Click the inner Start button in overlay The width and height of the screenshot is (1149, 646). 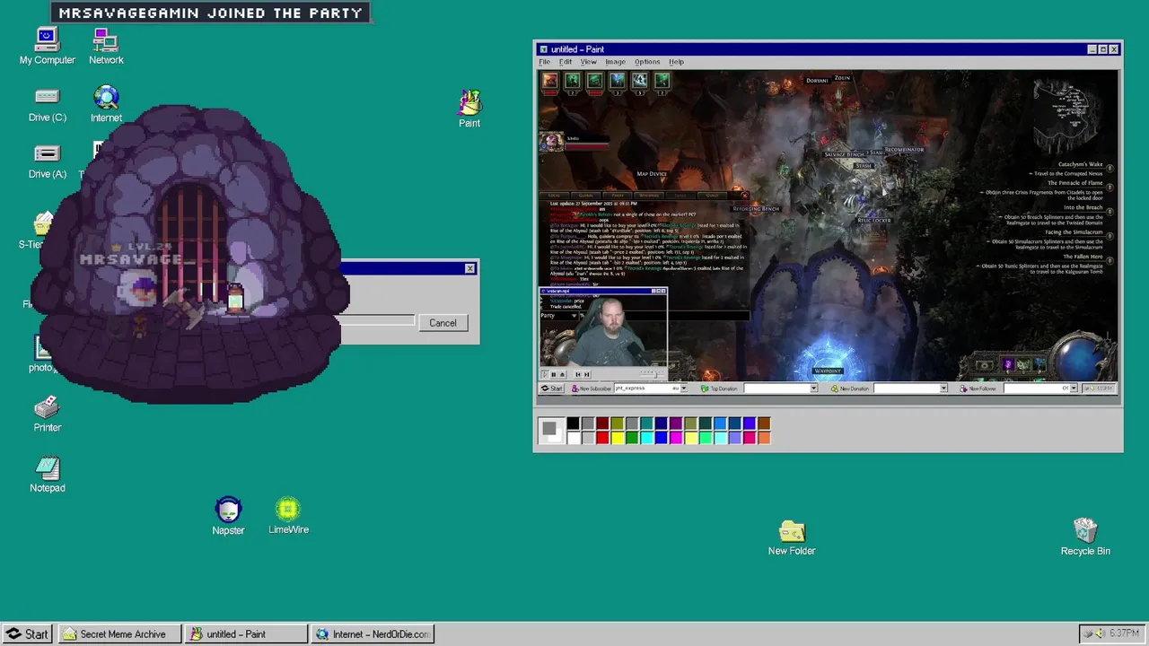pyautogui.click(x=552, y=388)
